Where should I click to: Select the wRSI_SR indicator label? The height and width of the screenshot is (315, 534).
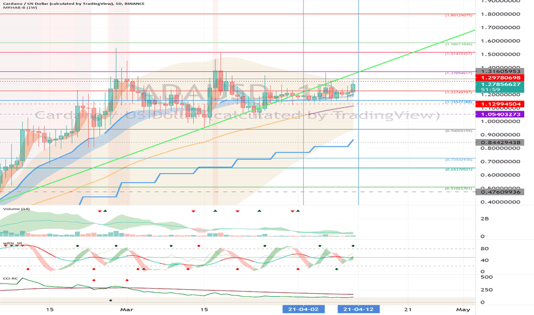click(x=13, y=243)
